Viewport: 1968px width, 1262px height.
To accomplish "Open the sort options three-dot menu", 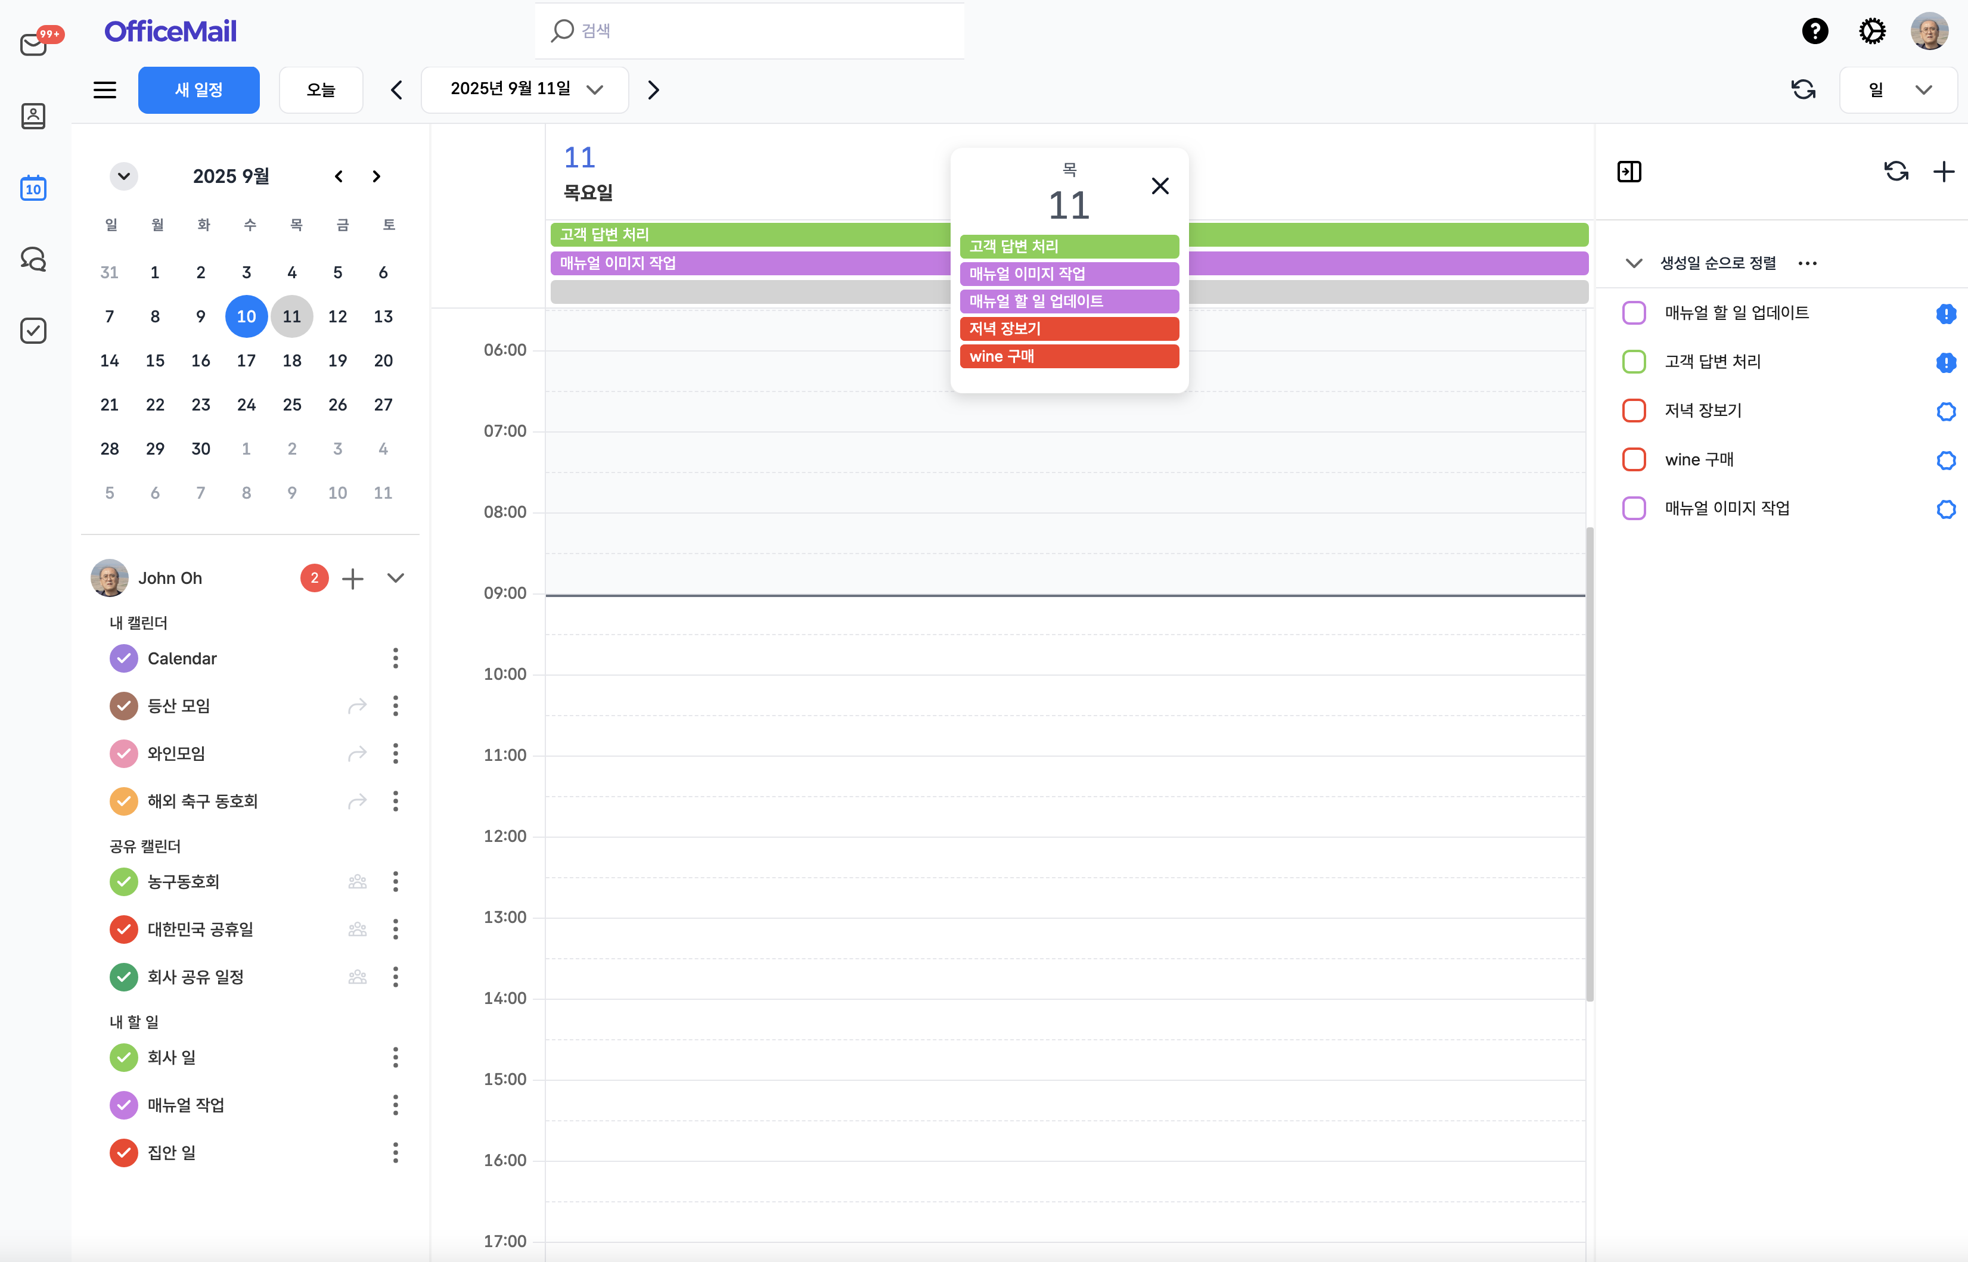I will click(1807, 263).
